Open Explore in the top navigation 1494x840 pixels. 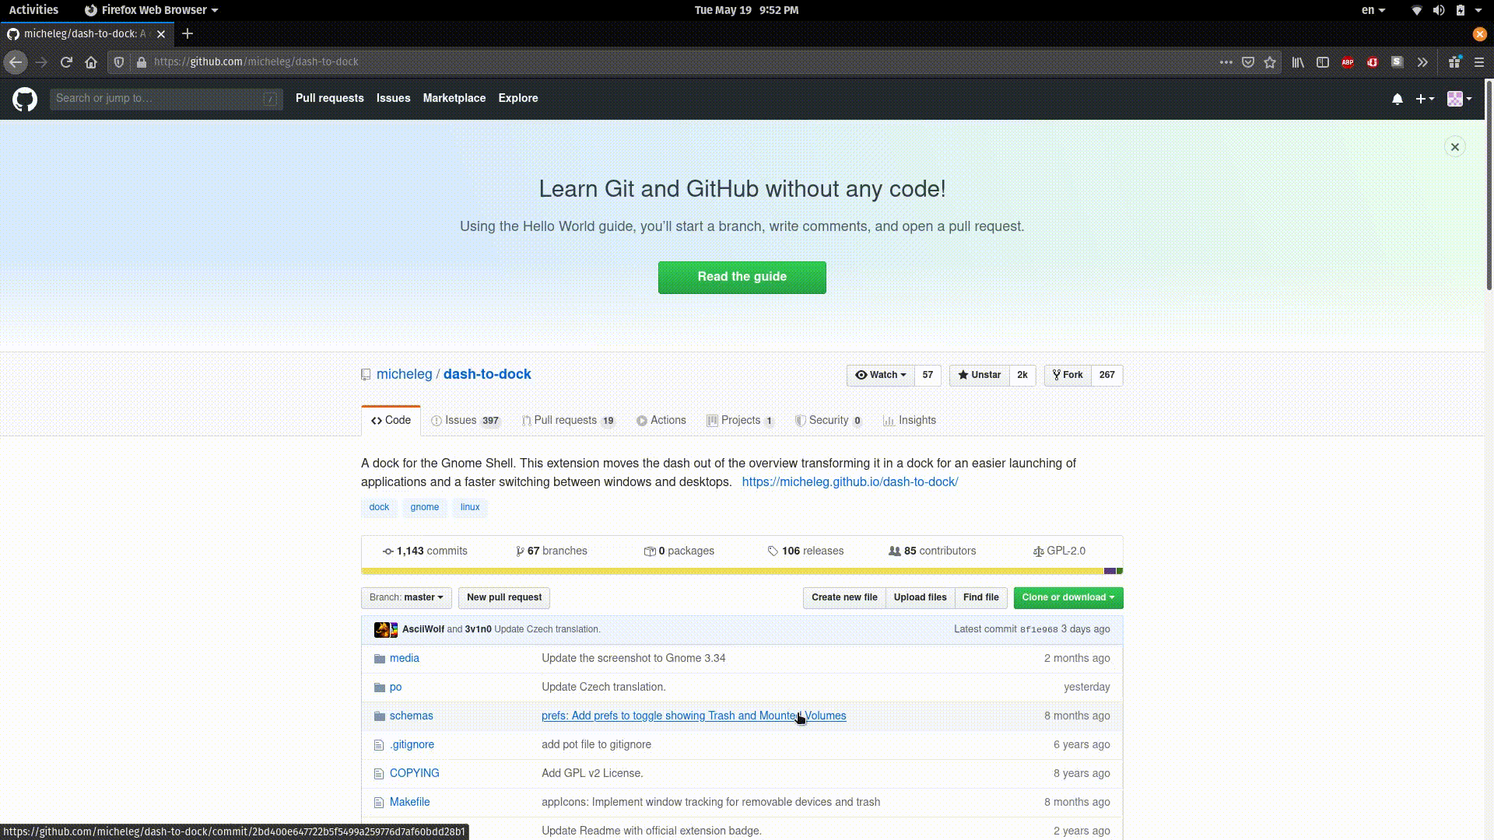(x=518, y=98)
